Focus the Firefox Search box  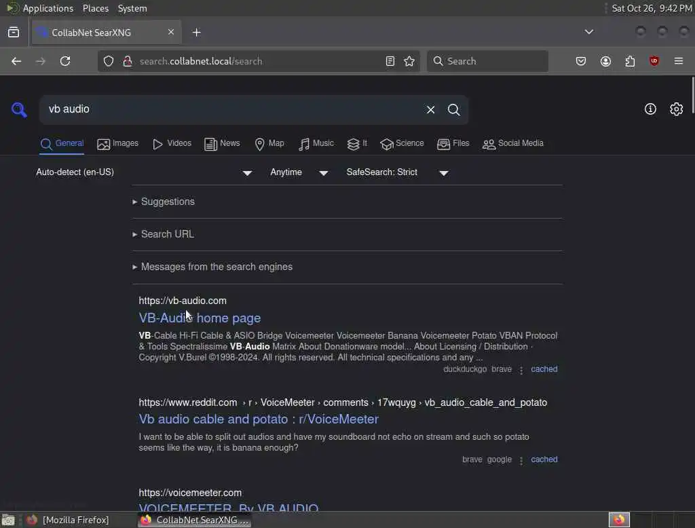pos(487,61)
